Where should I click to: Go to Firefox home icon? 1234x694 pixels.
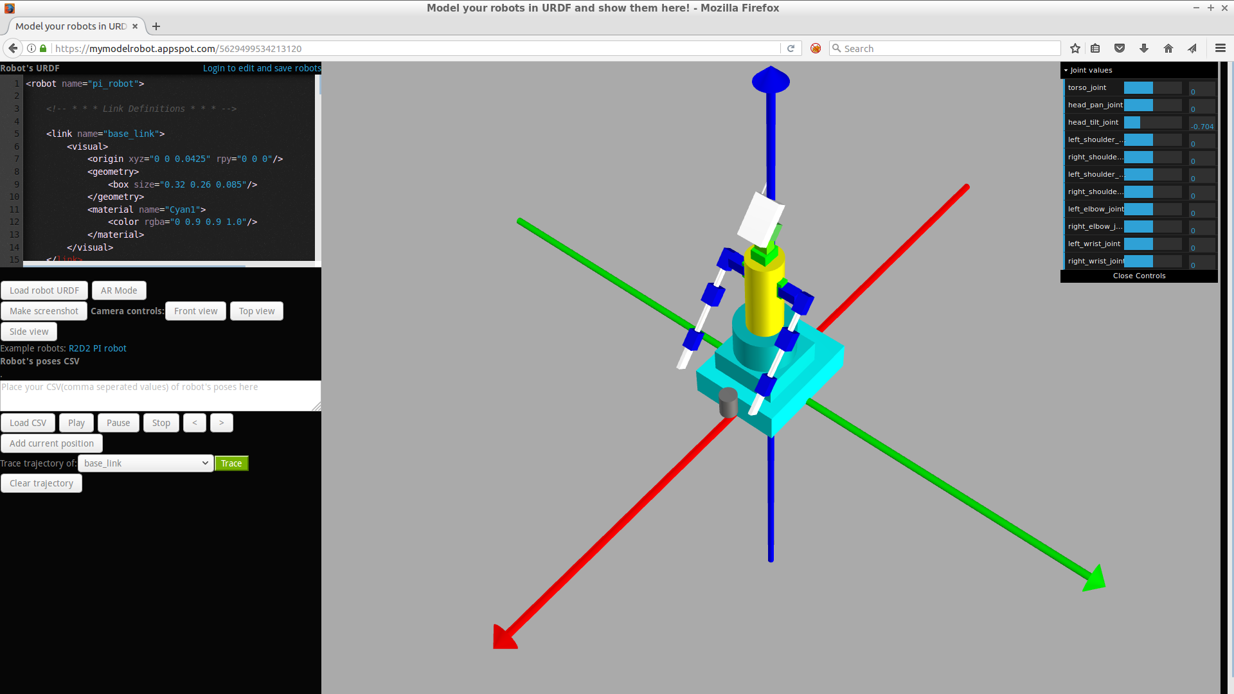point(1168,48)
